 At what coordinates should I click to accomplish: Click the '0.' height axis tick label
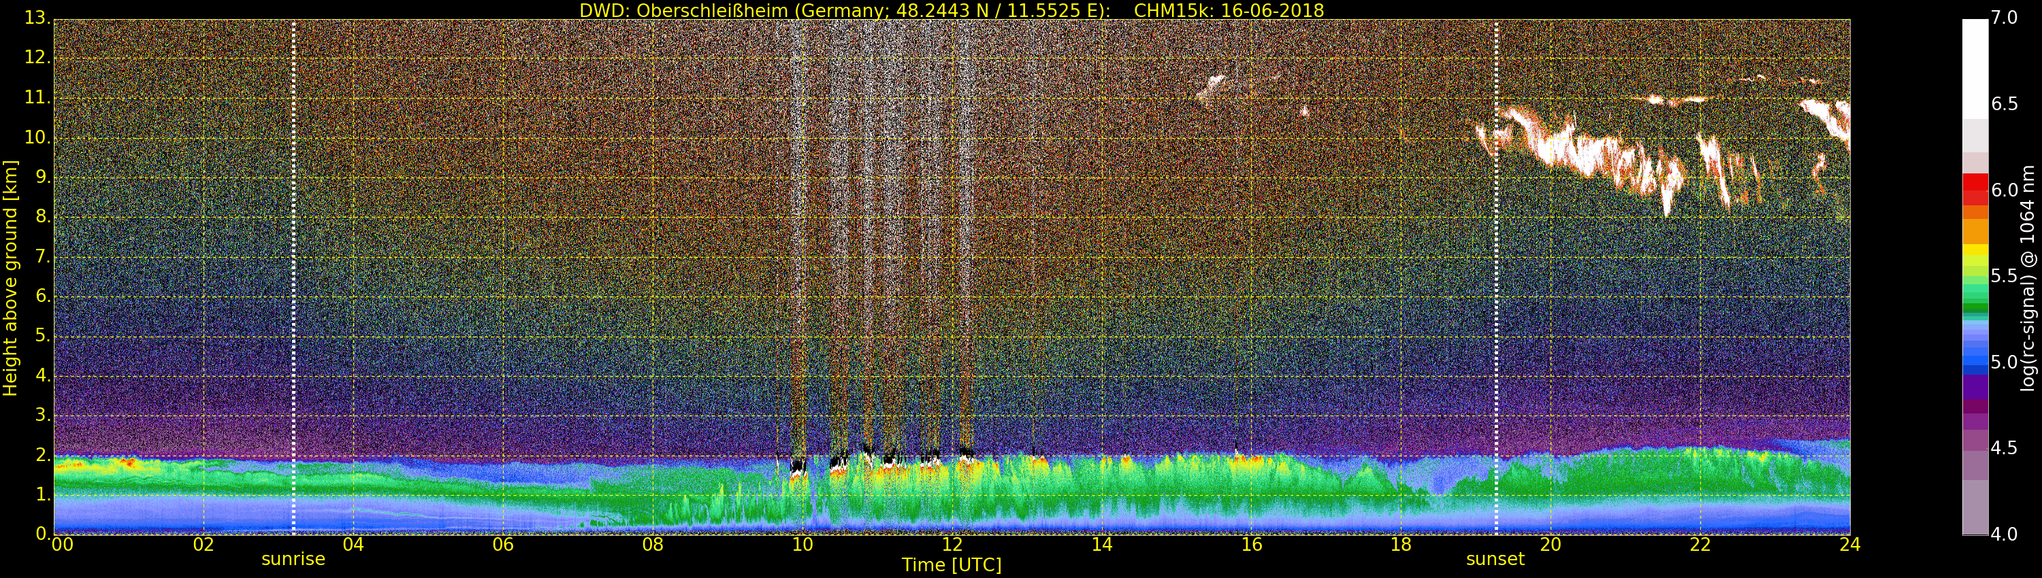43,533
